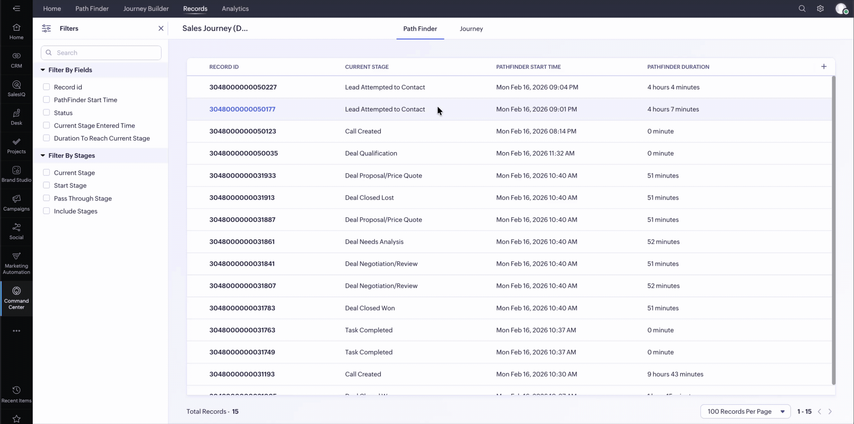Click the settings gear in top bar
The width and height of the screenshot is (854, 424).
pyautogui.click(x=820, y=9)
